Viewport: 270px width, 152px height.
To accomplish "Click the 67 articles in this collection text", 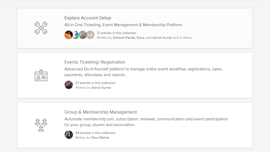I will click(95, 83).
